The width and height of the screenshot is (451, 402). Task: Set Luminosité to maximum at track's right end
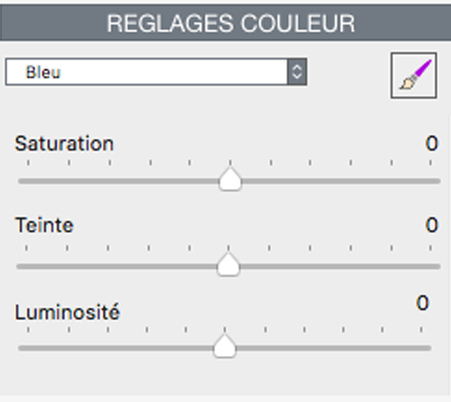(x=429, y=348)
